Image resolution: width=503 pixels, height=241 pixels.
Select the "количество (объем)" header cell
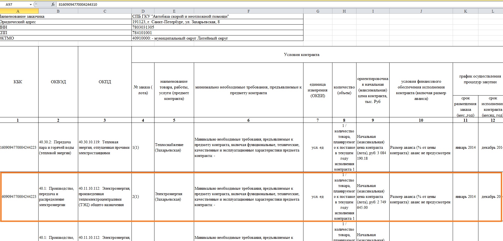coord(344,90)
